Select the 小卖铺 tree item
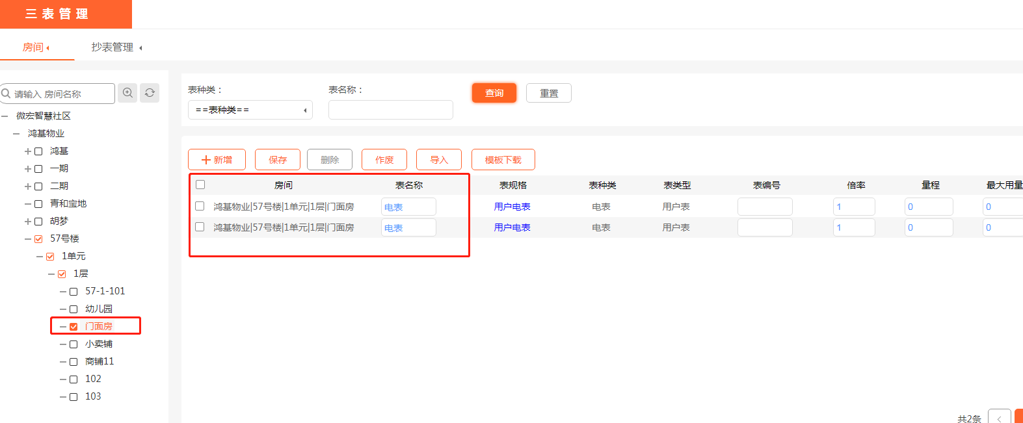Image resolution: width=1023 pixels, height=423 pixels. point(99,344)
